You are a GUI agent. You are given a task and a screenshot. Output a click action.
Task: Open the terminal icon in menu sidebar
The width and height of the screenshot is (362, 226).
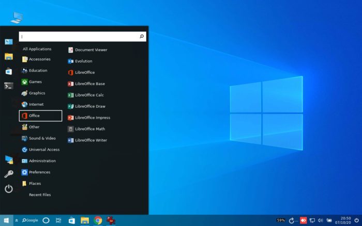tap(9, 86)
